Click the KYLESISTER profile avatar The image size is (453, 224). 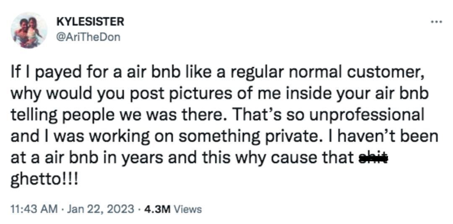29,30
